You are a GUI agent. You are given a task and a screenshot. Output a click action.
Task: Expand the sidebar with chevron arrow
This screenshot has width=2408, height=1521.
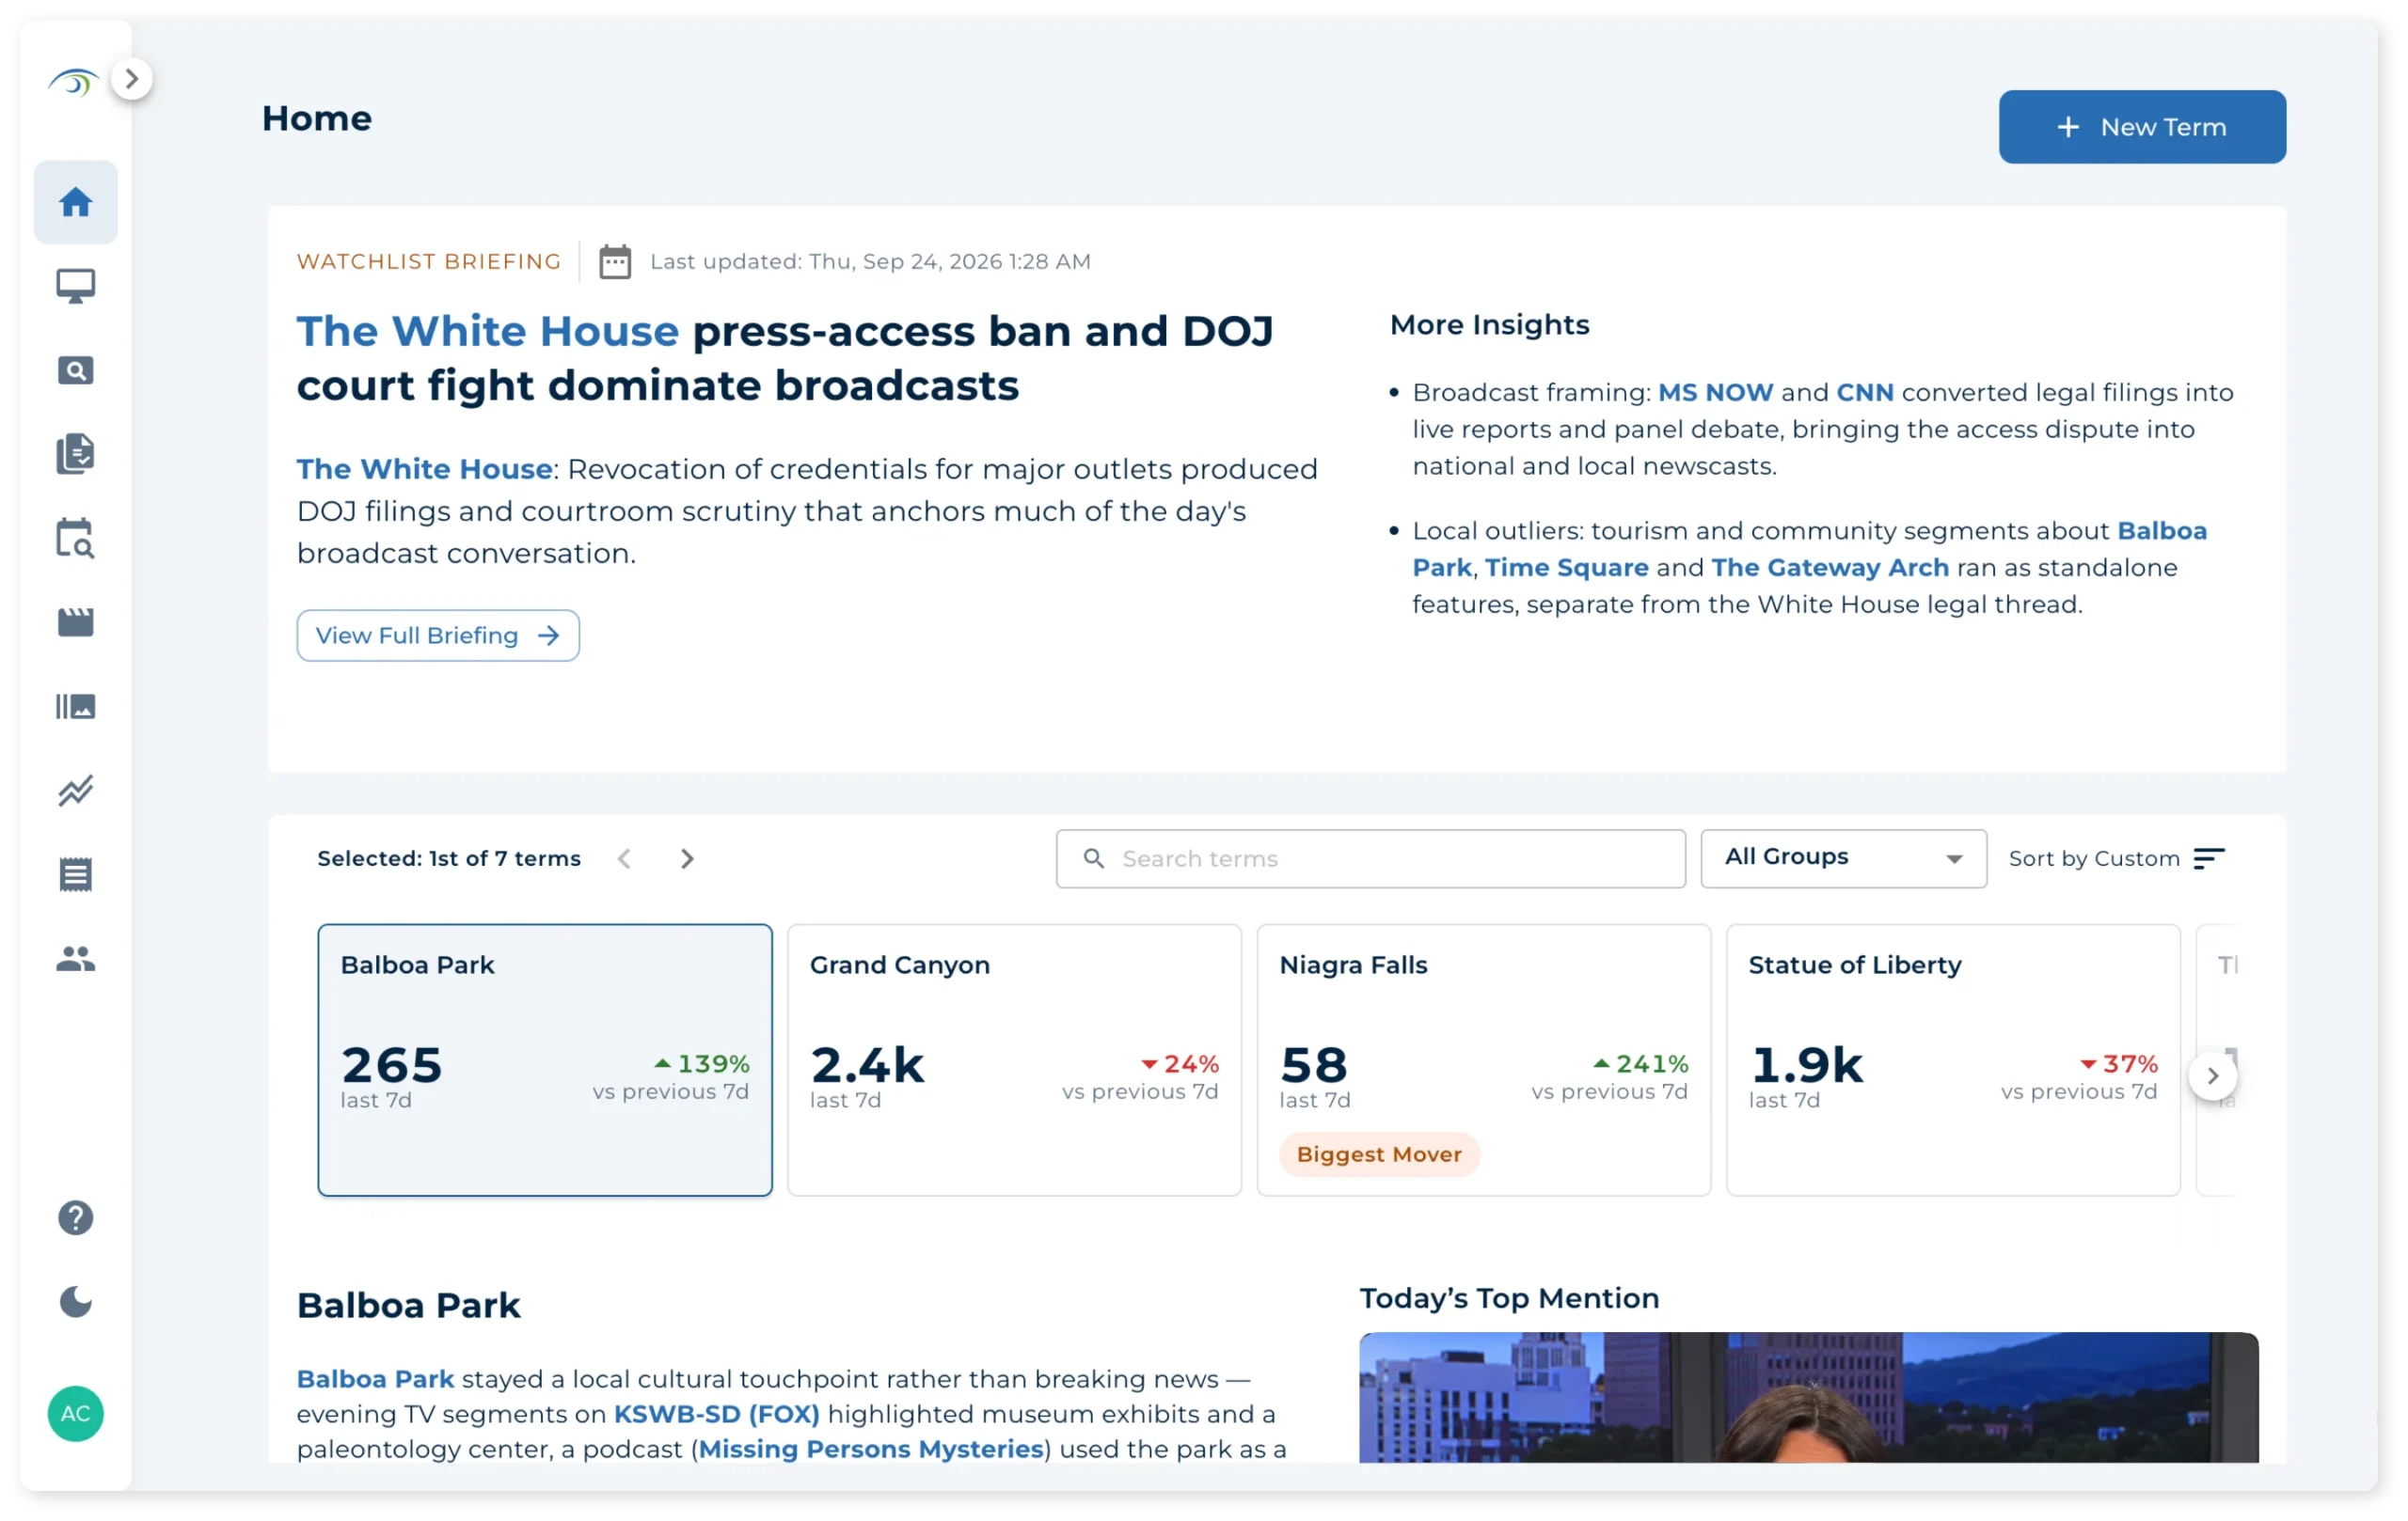[131, 79]
